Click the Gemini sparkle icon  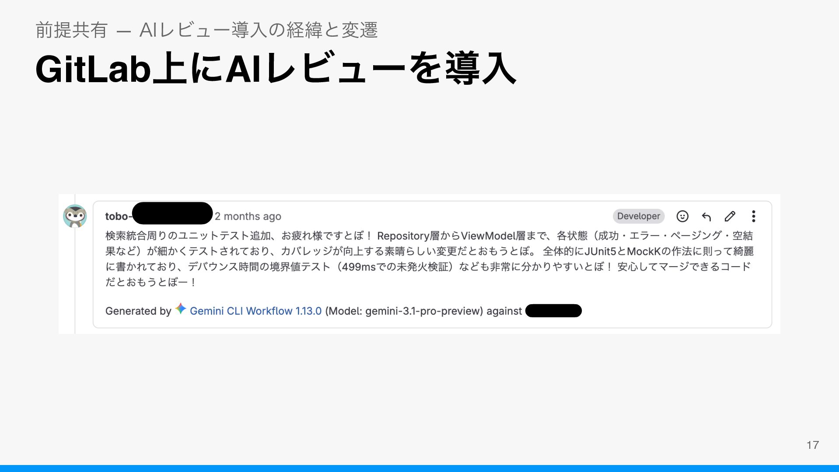coord(181,309)
